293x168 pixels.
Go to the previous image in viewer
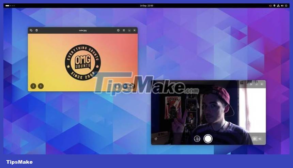(33, 86)
